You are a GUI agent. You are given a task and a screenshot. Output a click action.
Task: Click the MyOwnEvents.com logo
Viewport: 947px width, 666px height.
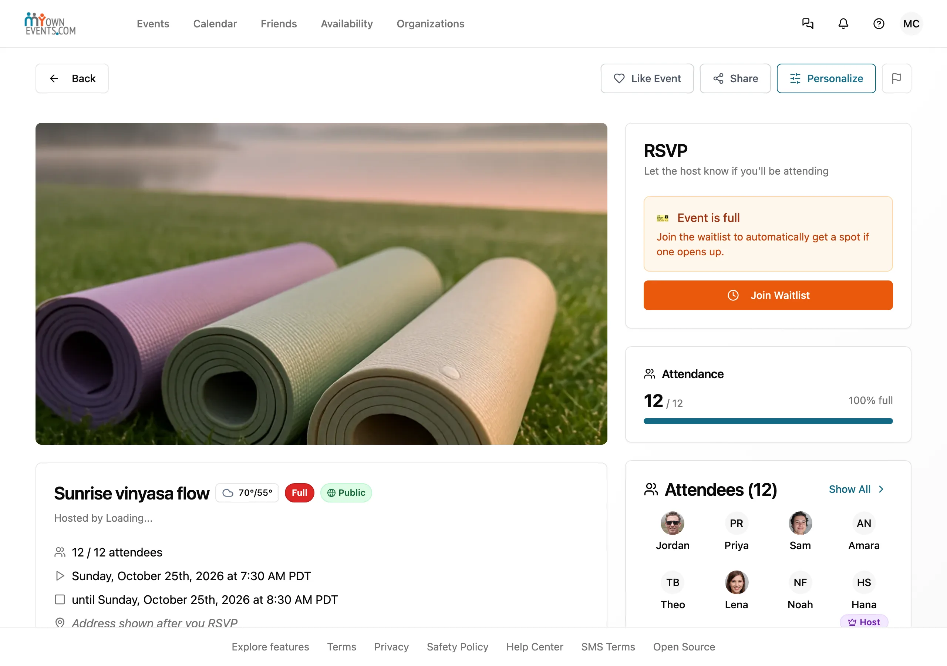tap(50, 24)
